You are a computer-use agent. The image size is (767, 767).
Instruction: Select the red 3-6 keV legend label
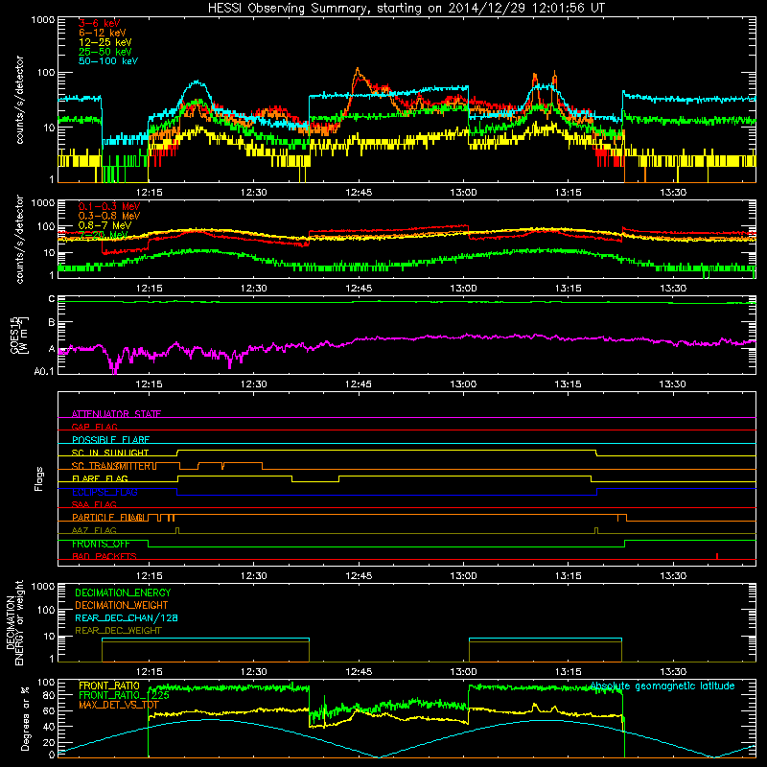tap(99, 23)
